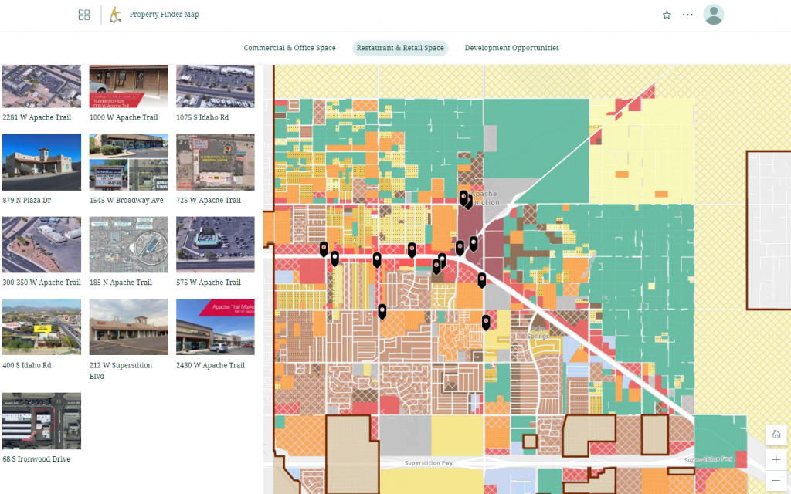Zoom out using the minus icon on map
791x494 pixels.
[776, 480]
